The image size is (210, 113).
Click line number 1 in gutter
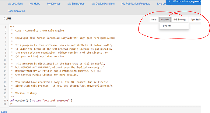tap(5, 27)
